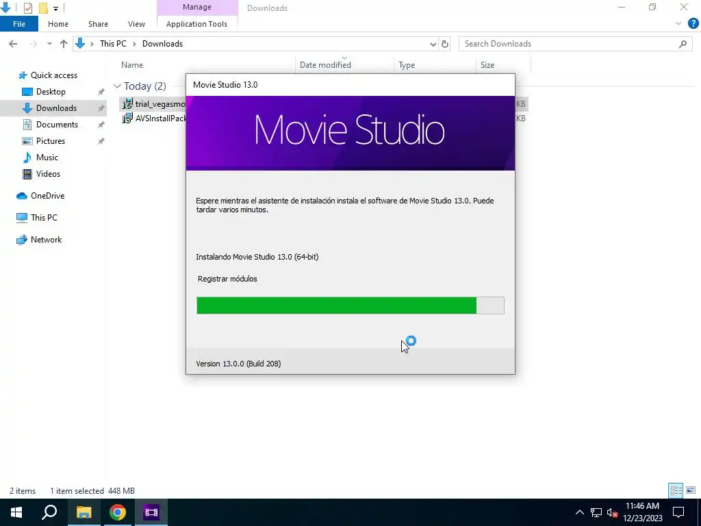Open the Windows Start menu
The width and height of the screenshot is (701, 526).
click(x=16, y=512)
